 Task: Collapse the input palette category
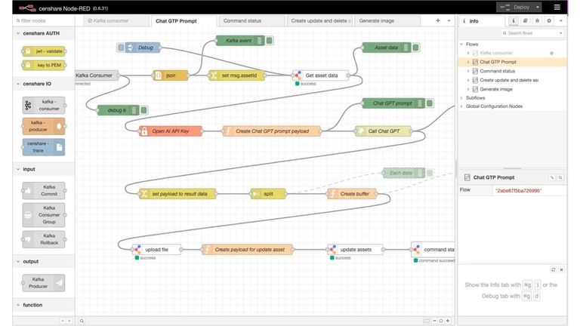tap(44, 169)
